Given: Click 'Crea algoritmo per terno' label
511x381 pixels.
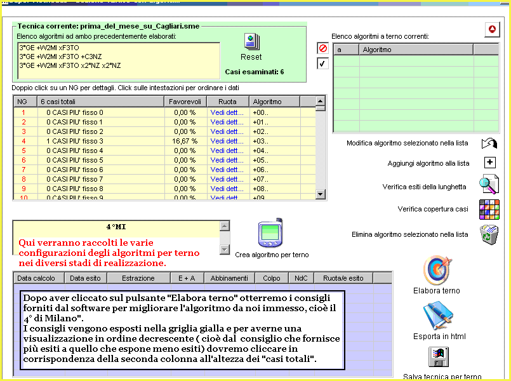Looking at the screenshot, I should 272,255.
